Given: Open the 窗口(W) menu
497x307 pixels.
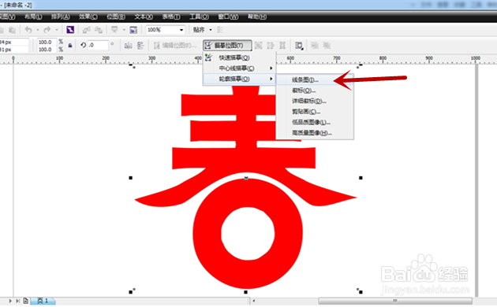Looking at the screenshot, I should click(228, 17).
